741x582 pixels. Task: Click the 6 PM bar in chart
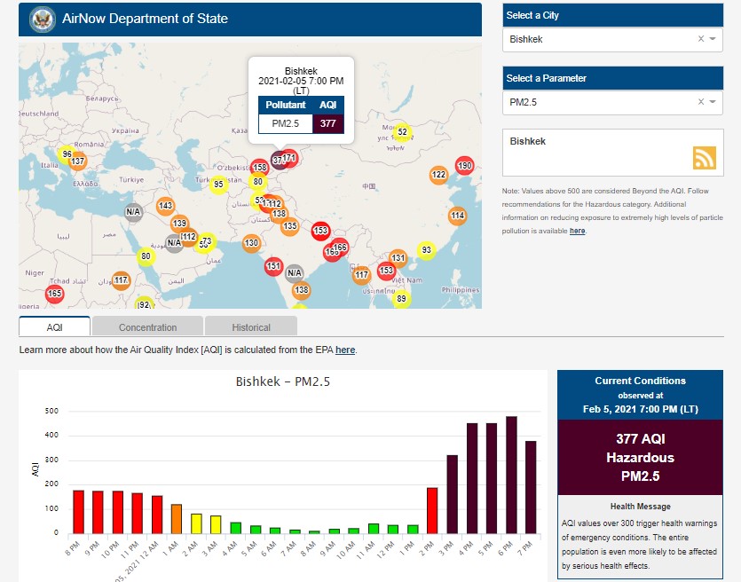511,475
